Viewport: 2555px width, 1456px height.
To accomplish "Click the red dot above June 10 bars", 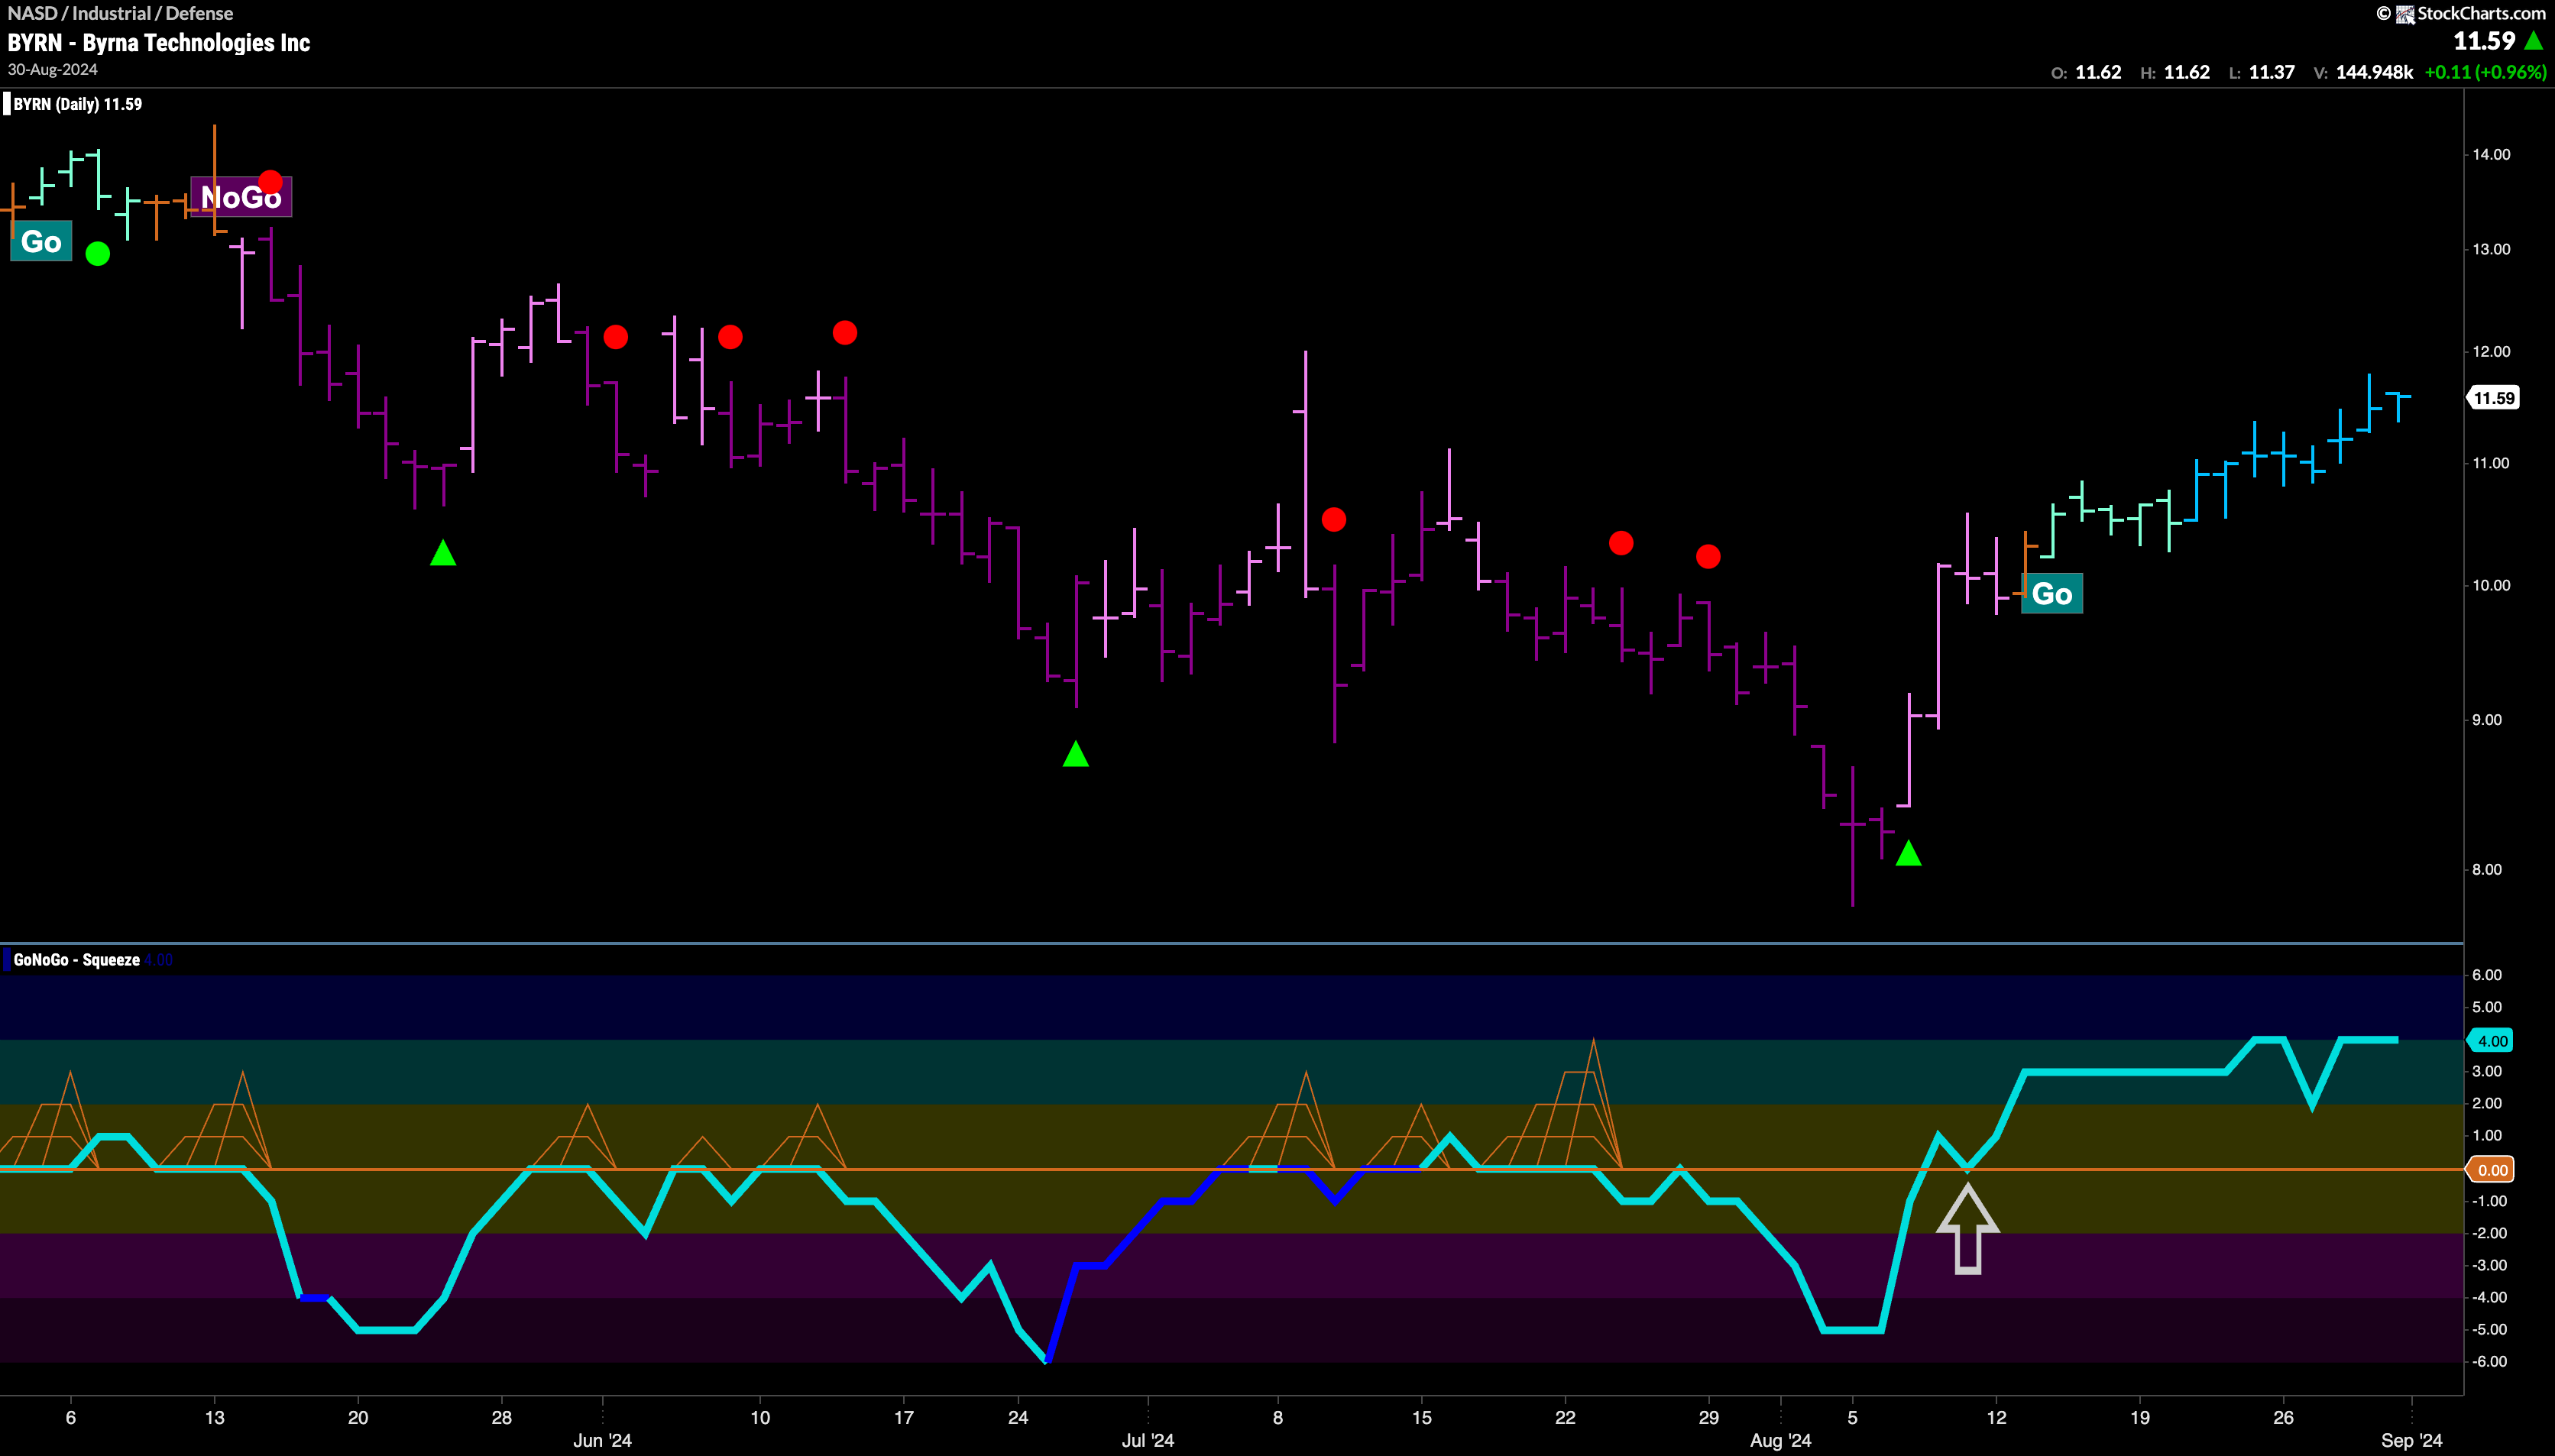I will [x=730, y=337].
